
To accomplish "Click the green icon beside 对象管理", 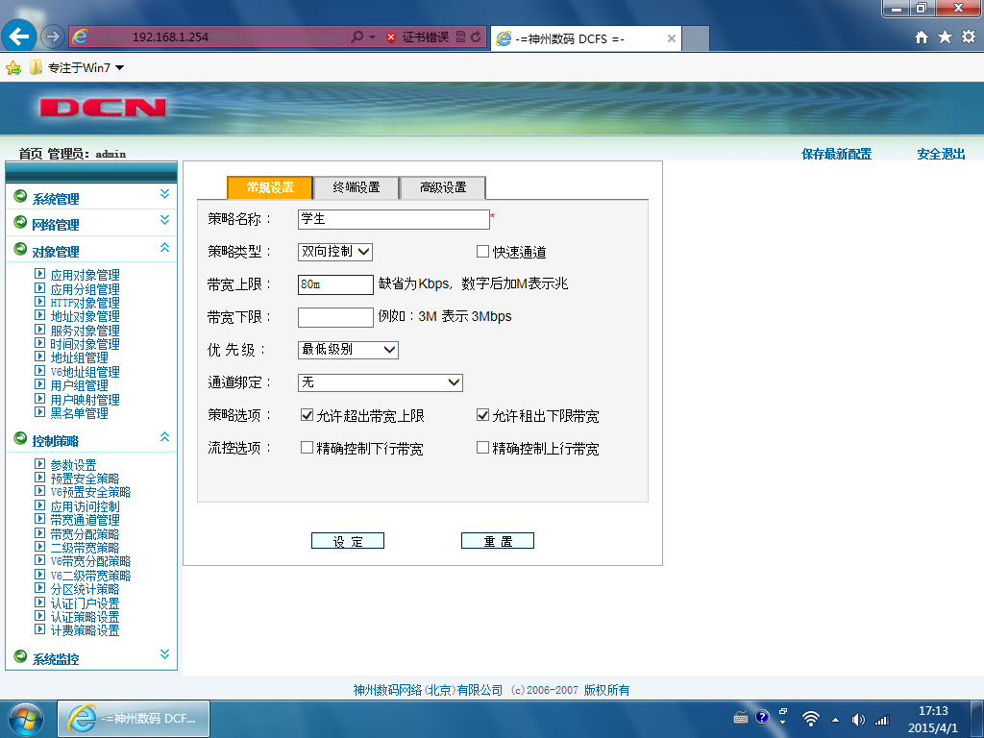I will coord(20,249).
